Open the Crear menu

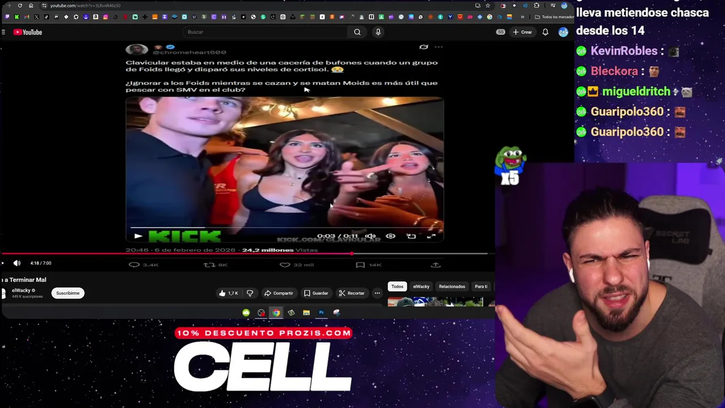[522, 32]
